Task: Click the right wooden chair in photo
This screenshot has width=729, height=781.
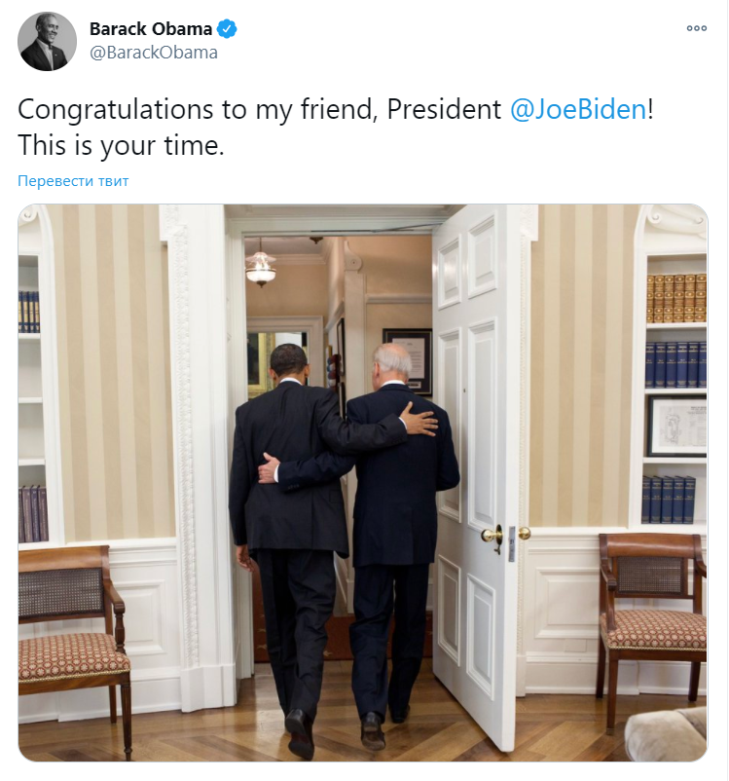Action: pyautogui.click(x=651, y=622)
